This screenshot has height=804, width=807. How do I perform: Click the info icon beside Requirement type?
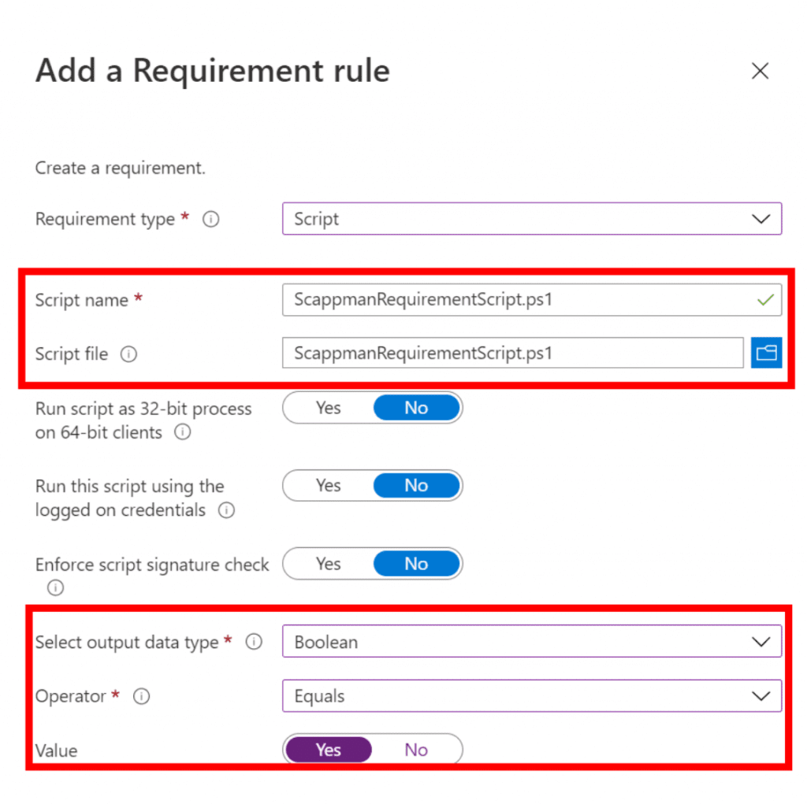click(x=210, y=219)
